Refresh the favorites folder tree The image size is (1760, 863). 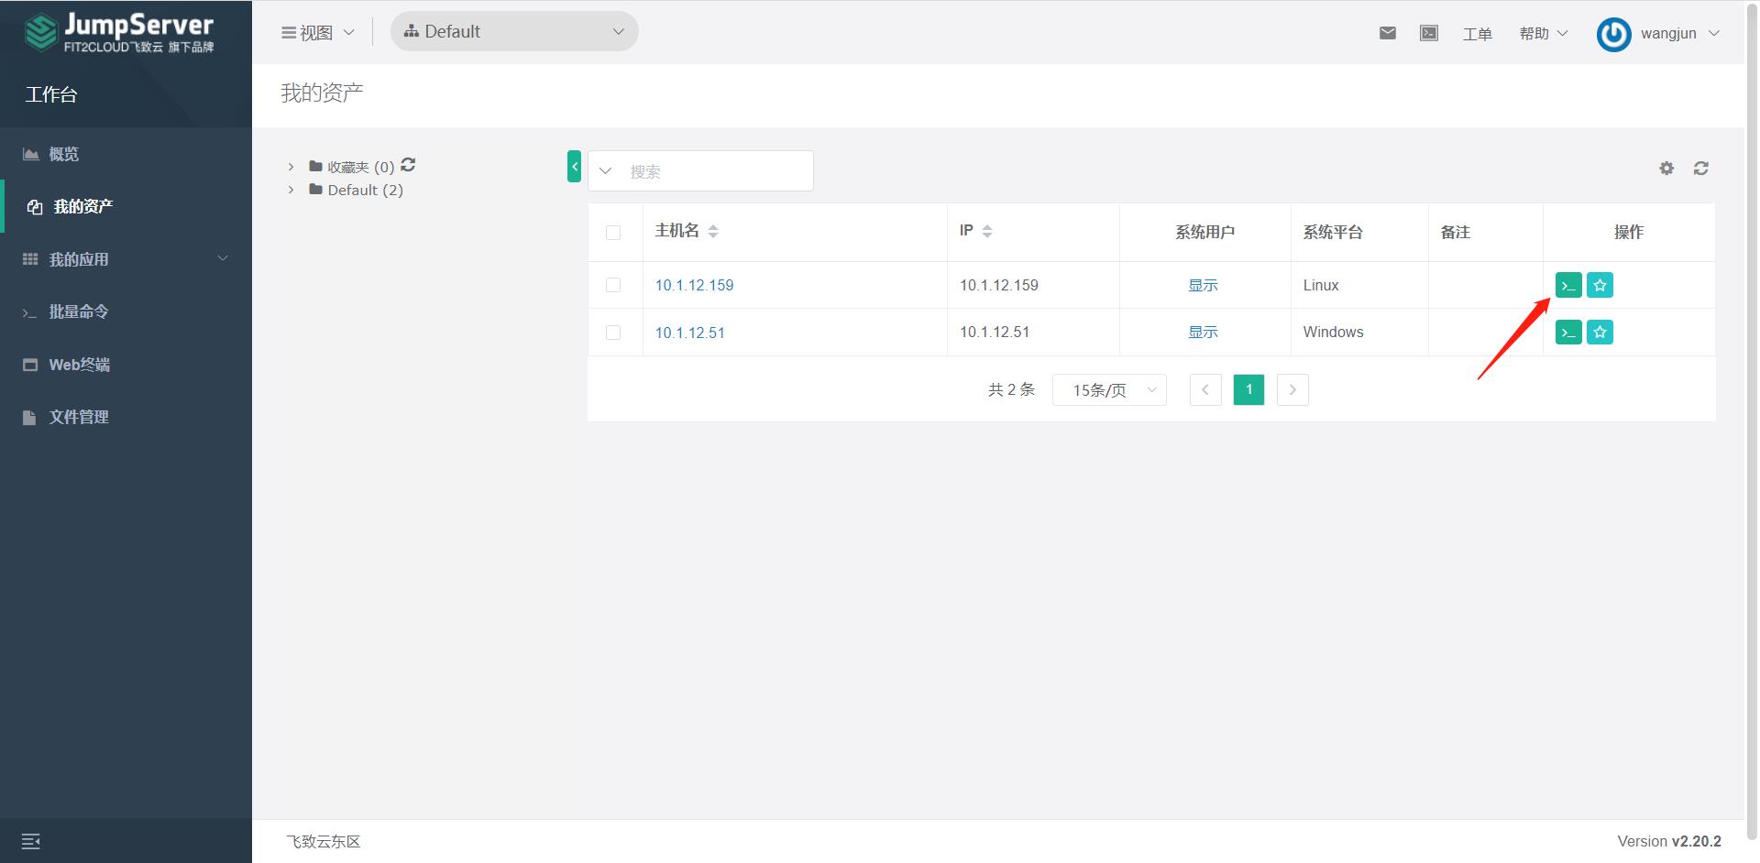tap(409, 165)
